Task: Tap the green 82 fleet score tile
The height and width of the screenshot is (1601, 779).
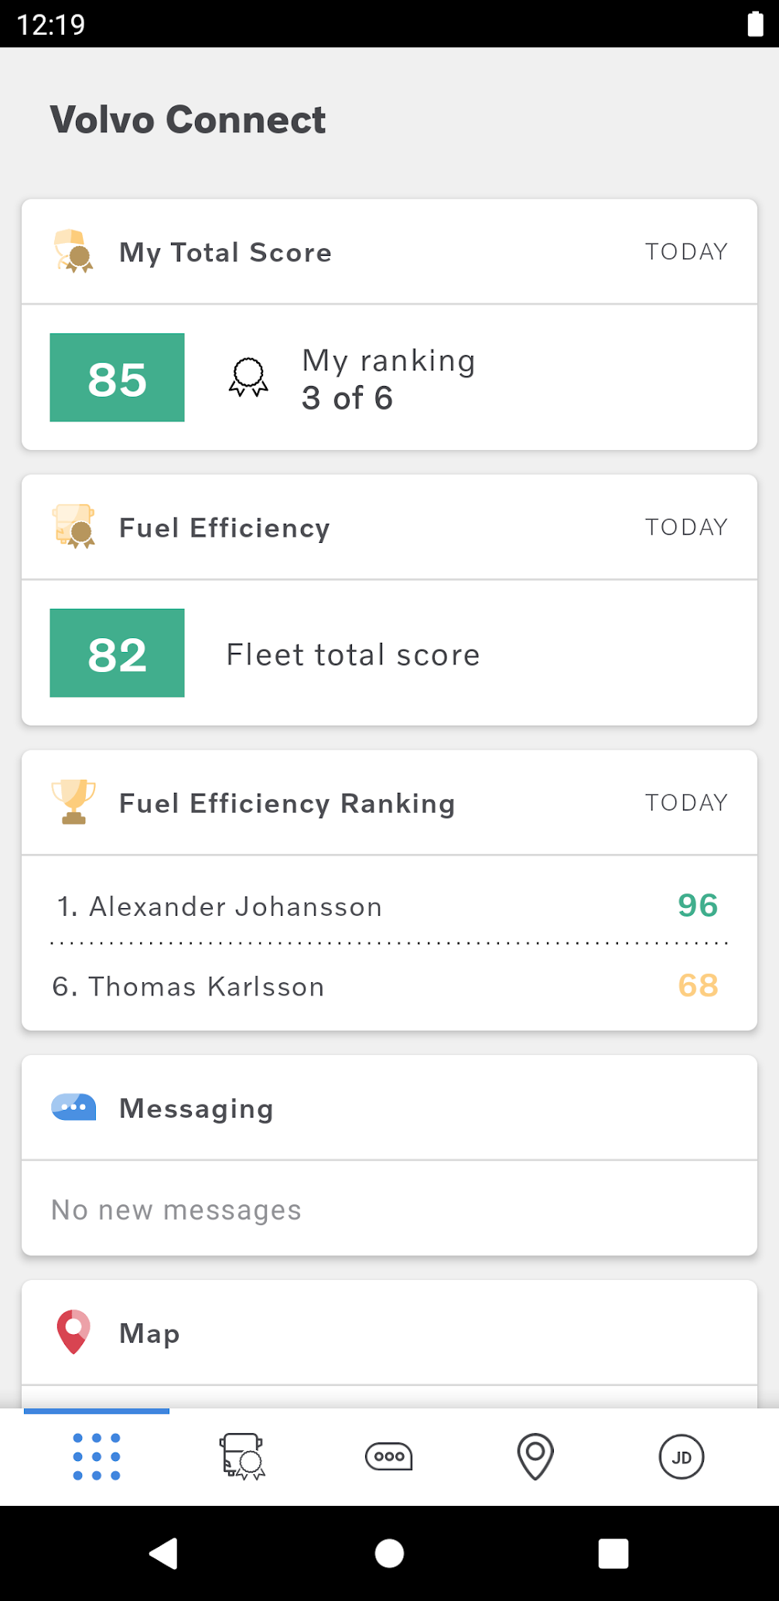Action: 117,653
